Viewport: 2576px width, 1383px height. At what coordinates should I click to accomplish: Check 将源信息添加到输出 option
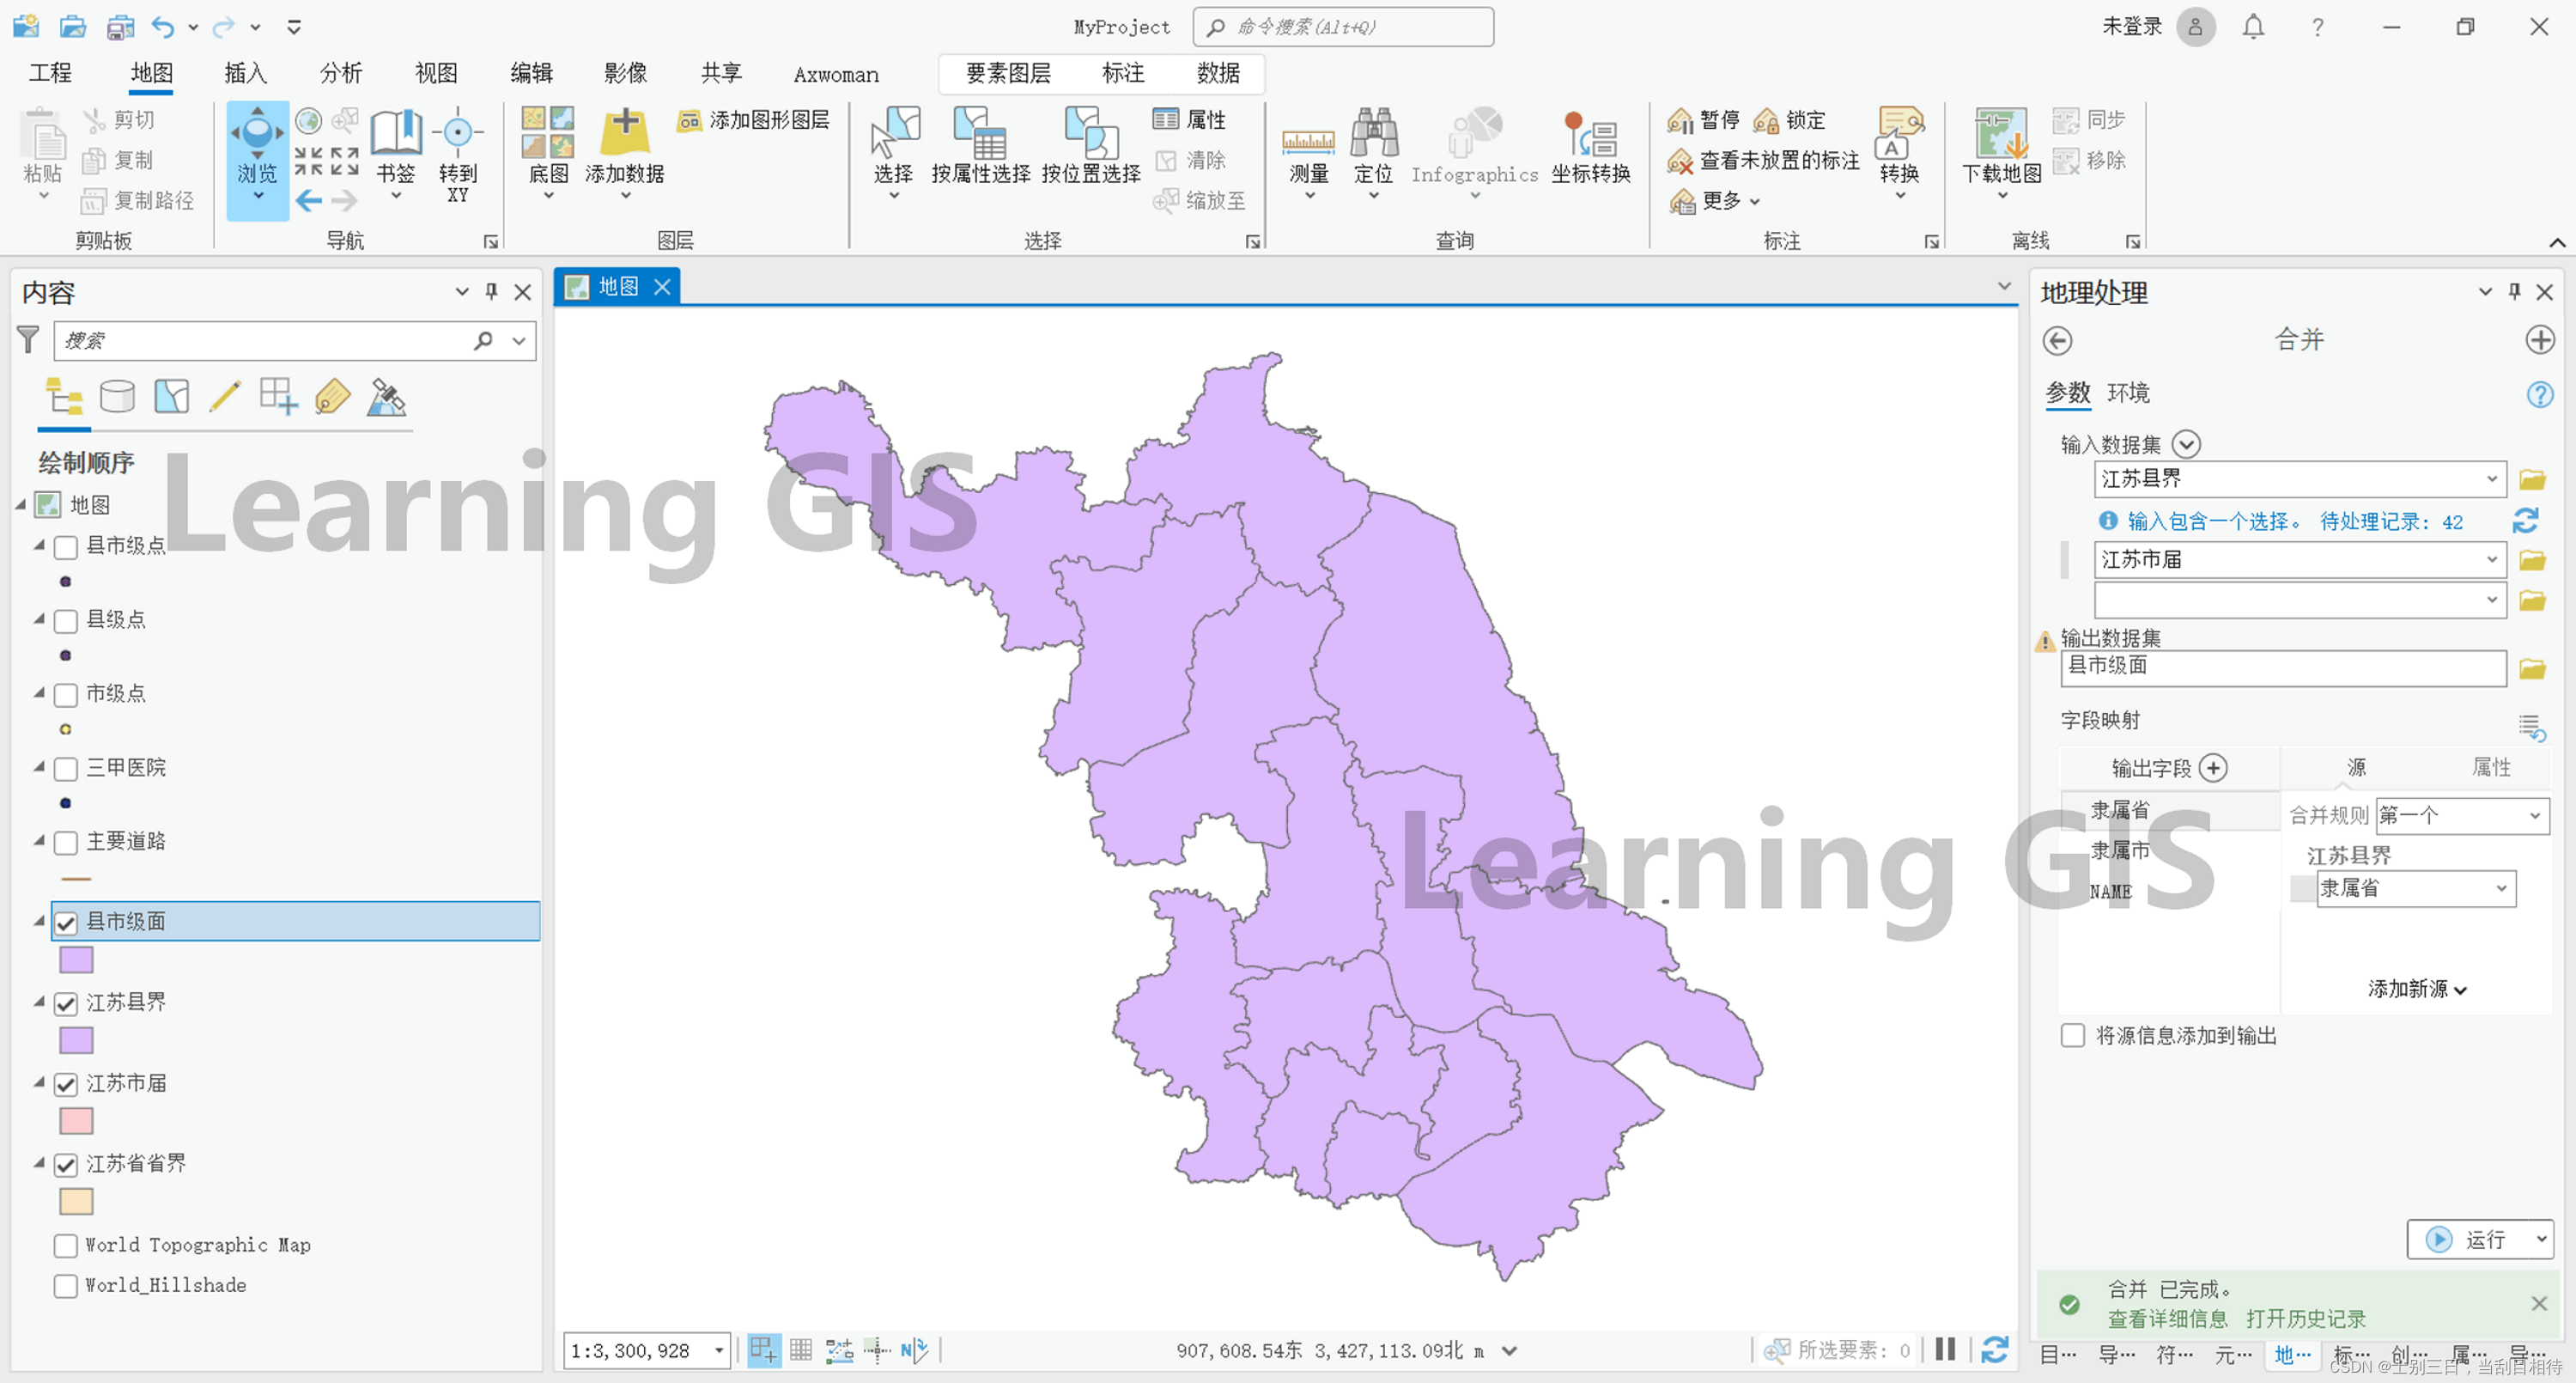click(x=2072, y=1035)
